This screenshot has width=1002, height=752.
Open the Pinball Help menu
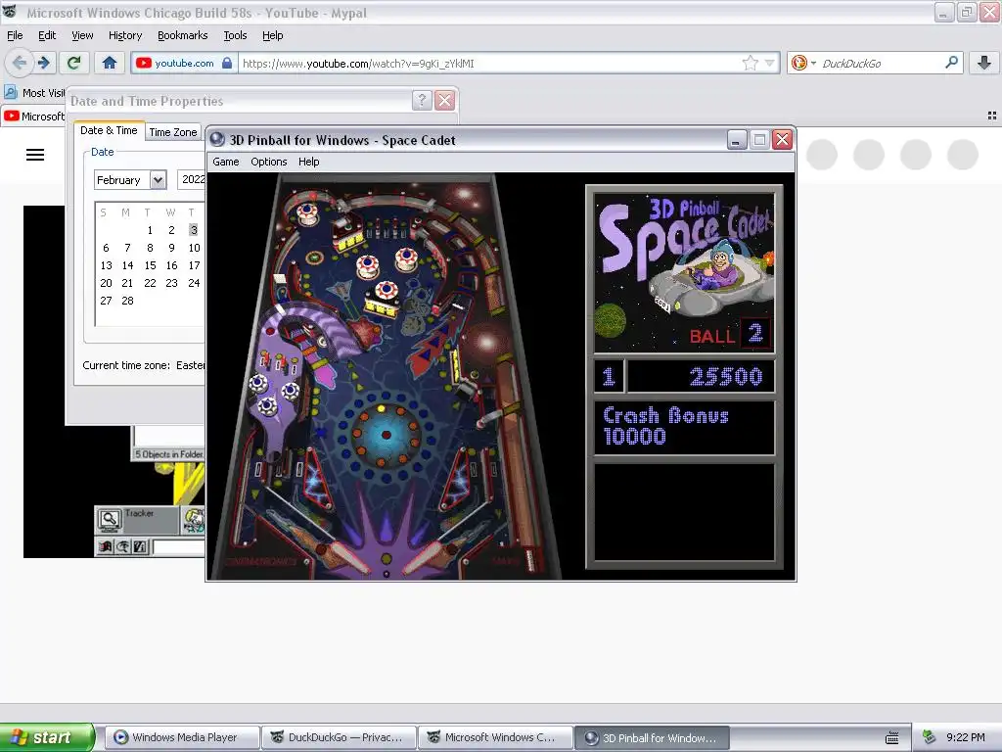pyautogui.click(x=308, y=162)
